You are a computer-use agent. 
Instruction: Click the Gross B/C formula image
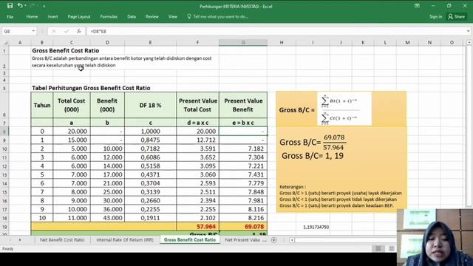(x=344, y=109)
